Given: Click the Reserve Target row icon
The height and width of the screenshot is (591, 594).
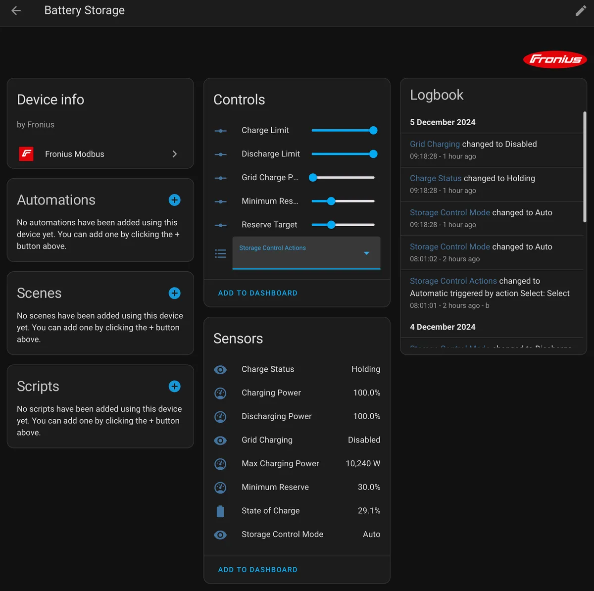Looking at the screenshot, I should tap(221, 225).
